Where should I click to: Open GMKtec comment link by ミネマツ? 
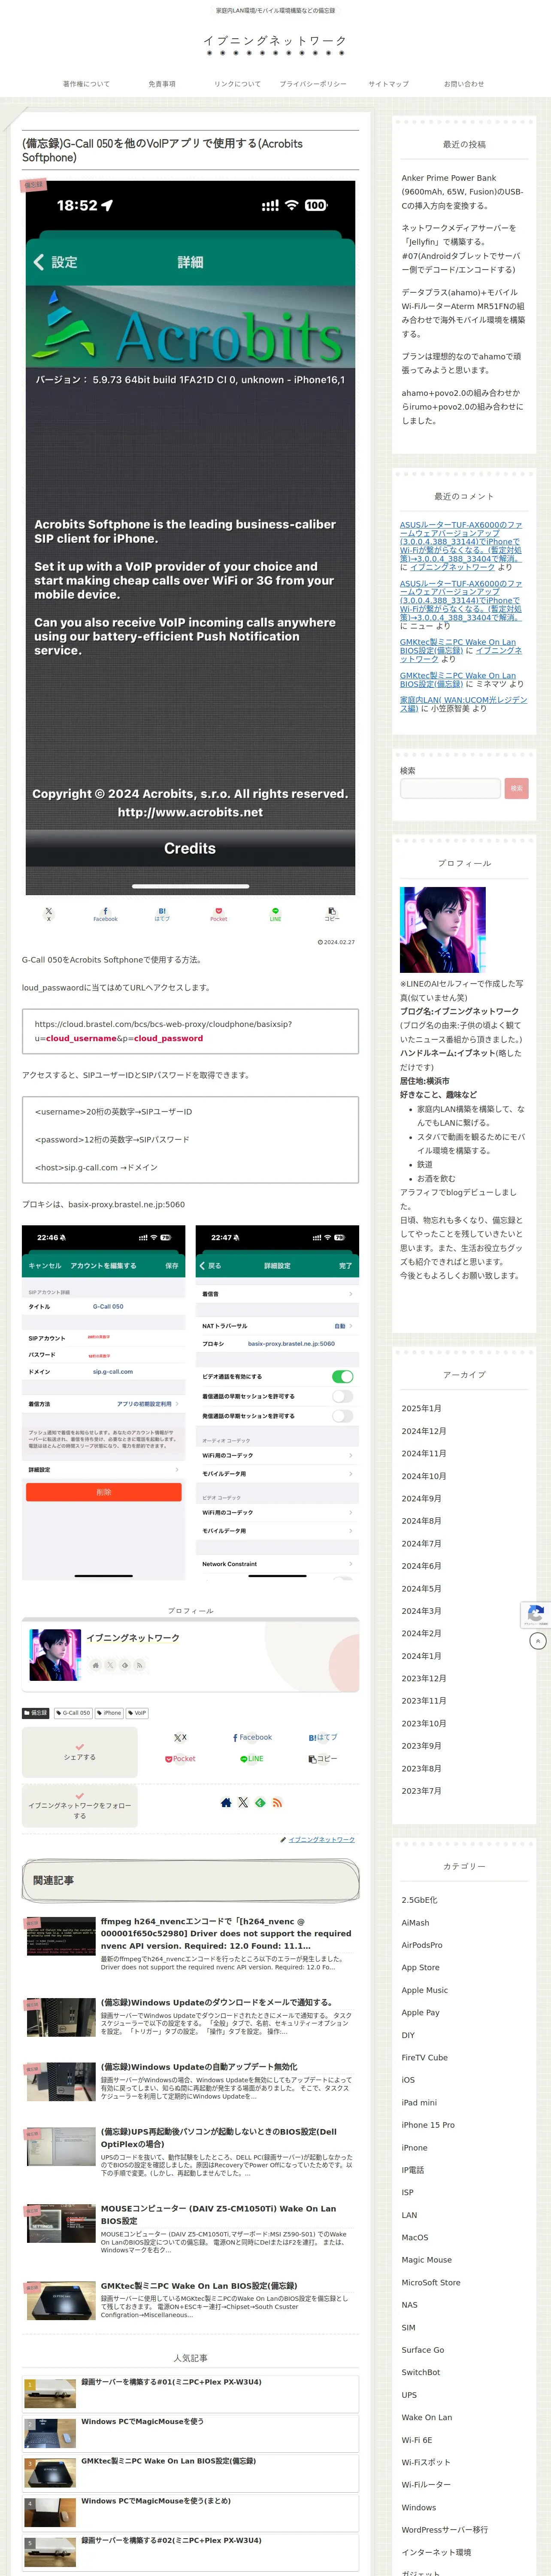click(x=458, y=679)
